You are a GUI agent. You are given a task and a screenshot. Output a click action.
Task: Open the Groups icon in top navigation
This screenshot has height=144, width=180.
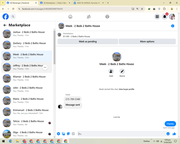point(107,17)
